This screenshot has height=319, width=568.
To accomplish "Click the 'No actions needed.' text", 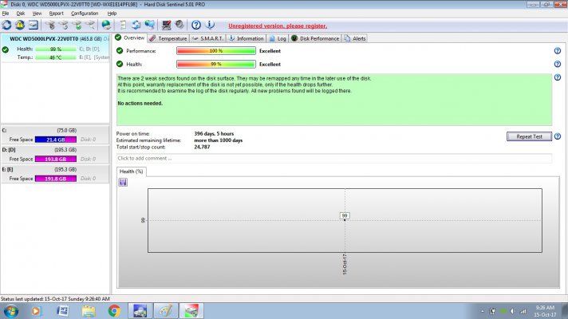I will pyautogui.click(x=140, y=103).
